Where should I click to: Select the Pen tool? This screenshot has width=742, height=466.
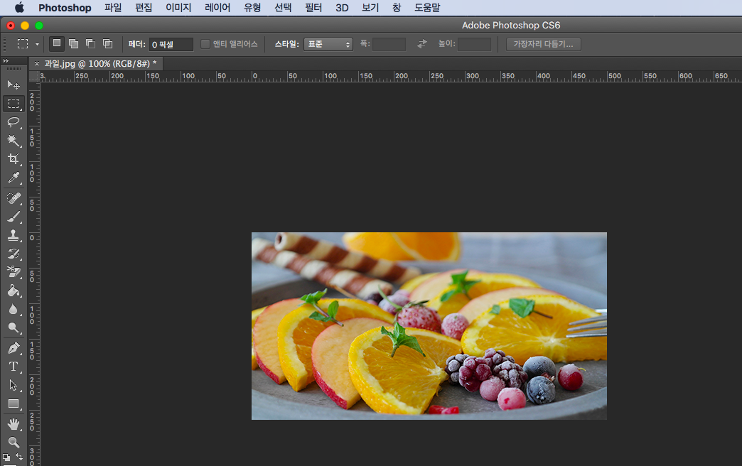(14, 348)
